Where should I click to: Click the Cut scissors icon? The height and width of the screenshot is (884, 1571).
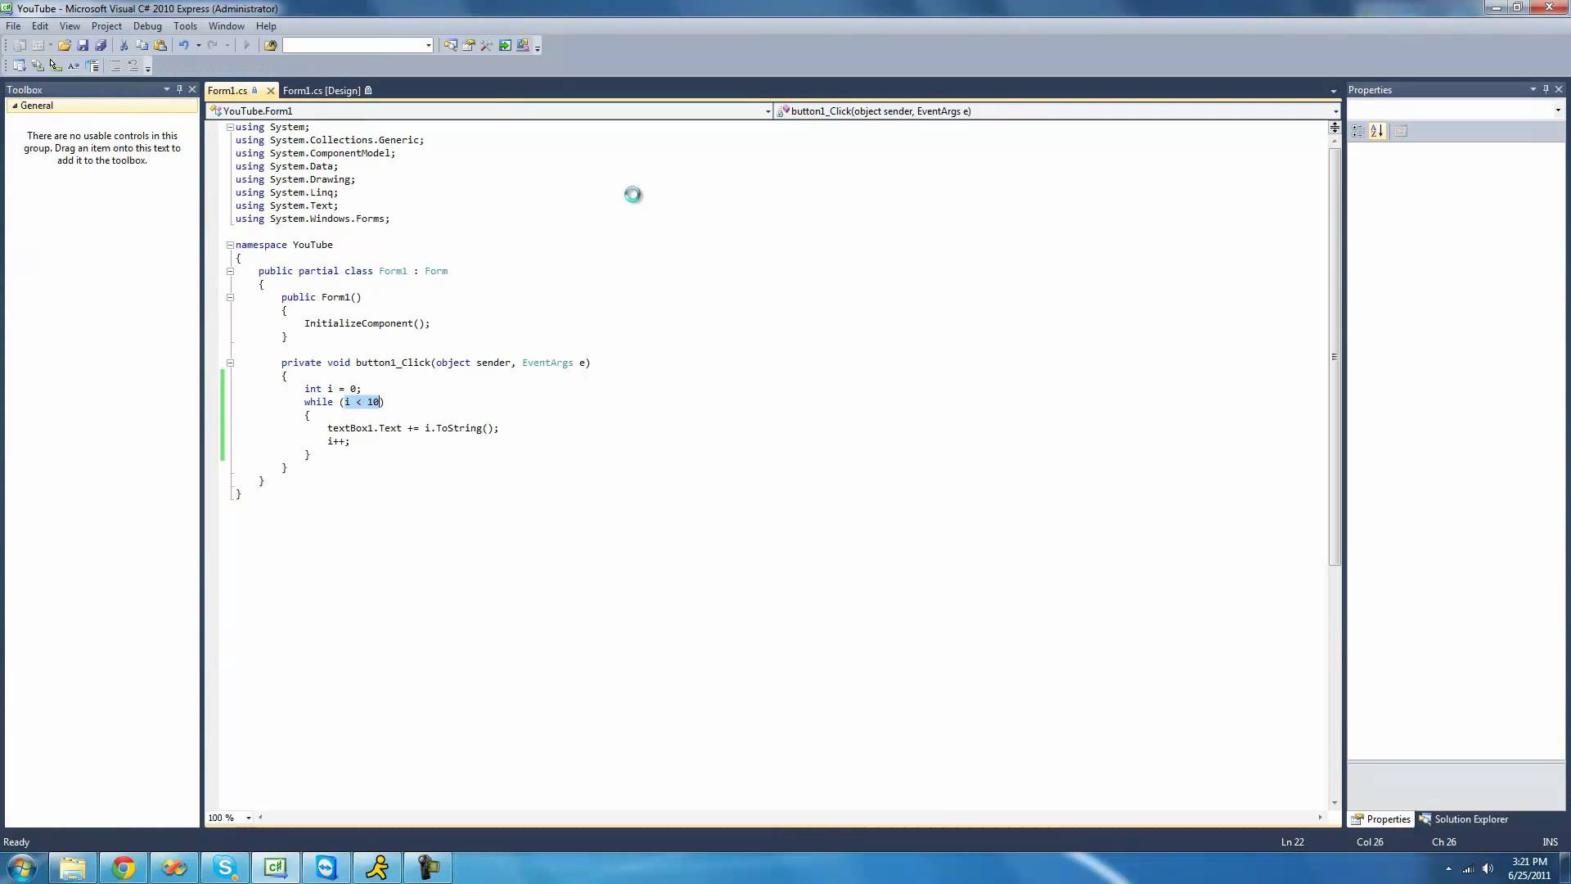pyautogui.click(x=124, y=46)
